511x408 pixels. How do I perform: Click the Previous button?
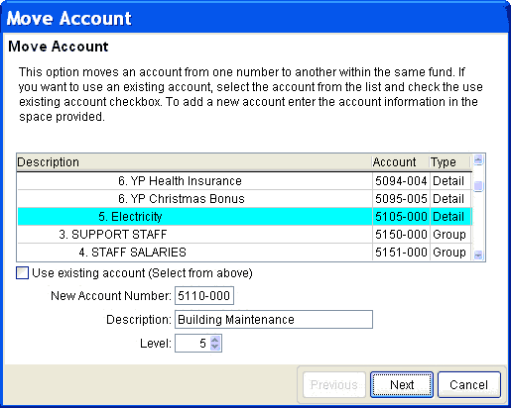[334, 384]
